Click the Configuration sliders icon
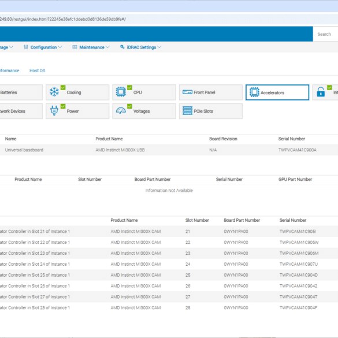338x338 pixels. click(x=26, y=47)
